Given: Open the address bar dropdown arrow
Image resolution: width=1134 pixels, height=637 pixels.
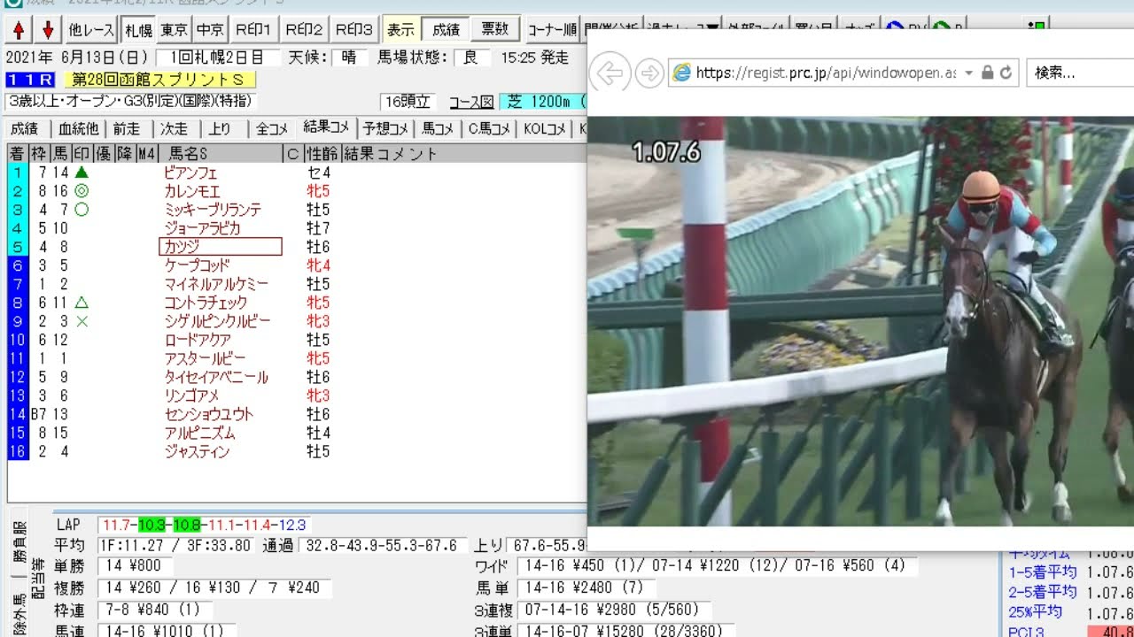Looking at the screenshot, I should click(968, 73).
